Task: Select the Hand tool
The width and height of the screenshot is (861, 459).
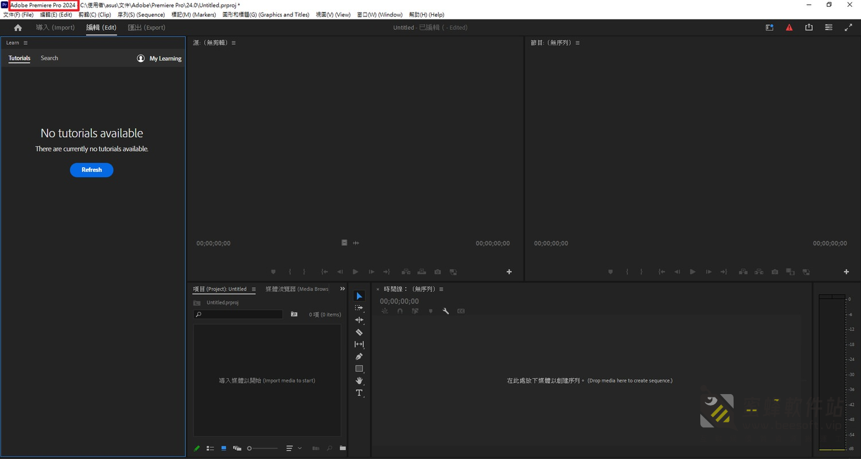Action: tap(359, 381)
